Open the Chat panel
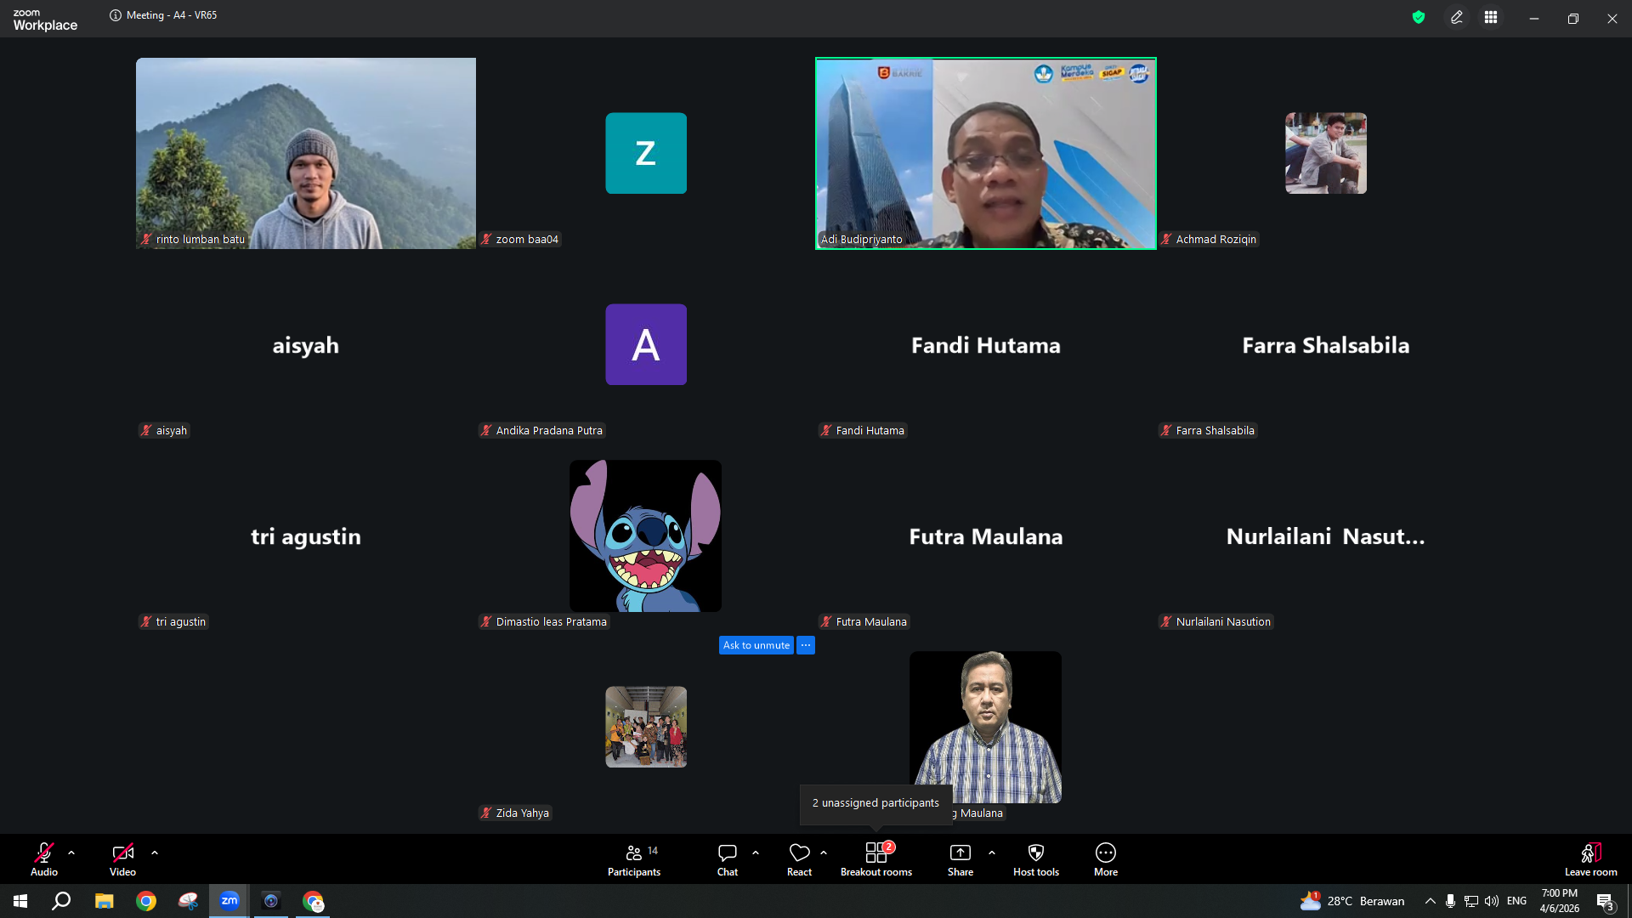The height and width of the screenshot is (918, 1632). coord(728,858)
